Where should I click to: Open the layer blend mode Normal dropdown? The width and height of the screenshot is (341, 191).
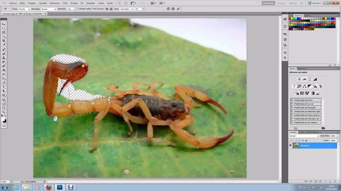pos(304,136)
